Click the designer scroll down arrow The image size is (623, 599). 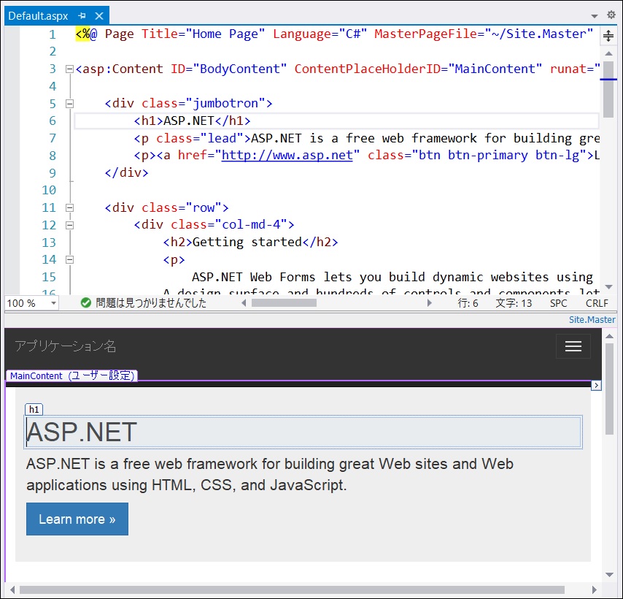tap(609, 574)
